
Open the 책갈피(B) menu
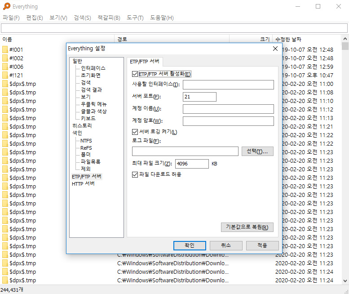[x=109, y=18]
